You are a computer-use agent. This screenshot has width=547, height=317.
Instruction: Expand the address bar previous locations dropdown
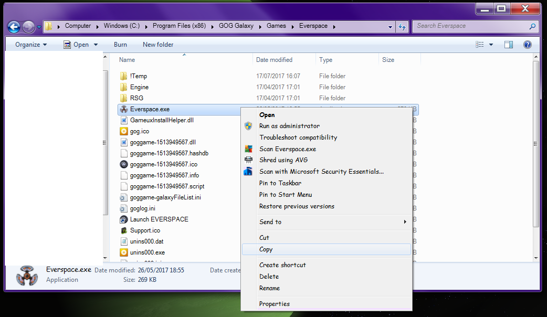[390, 27]
